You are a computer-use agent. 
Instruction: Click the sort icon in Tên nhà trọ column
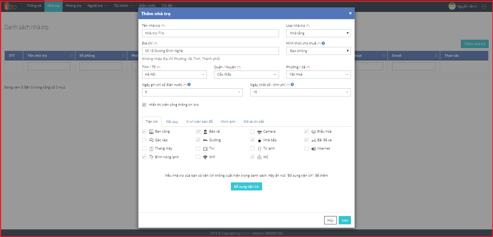71,56
